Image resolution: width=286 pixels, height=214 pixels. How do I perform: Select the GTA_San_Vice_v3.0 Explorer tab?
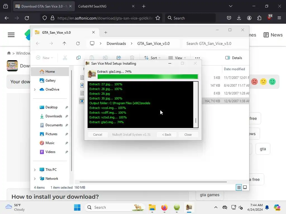(66, 32)
